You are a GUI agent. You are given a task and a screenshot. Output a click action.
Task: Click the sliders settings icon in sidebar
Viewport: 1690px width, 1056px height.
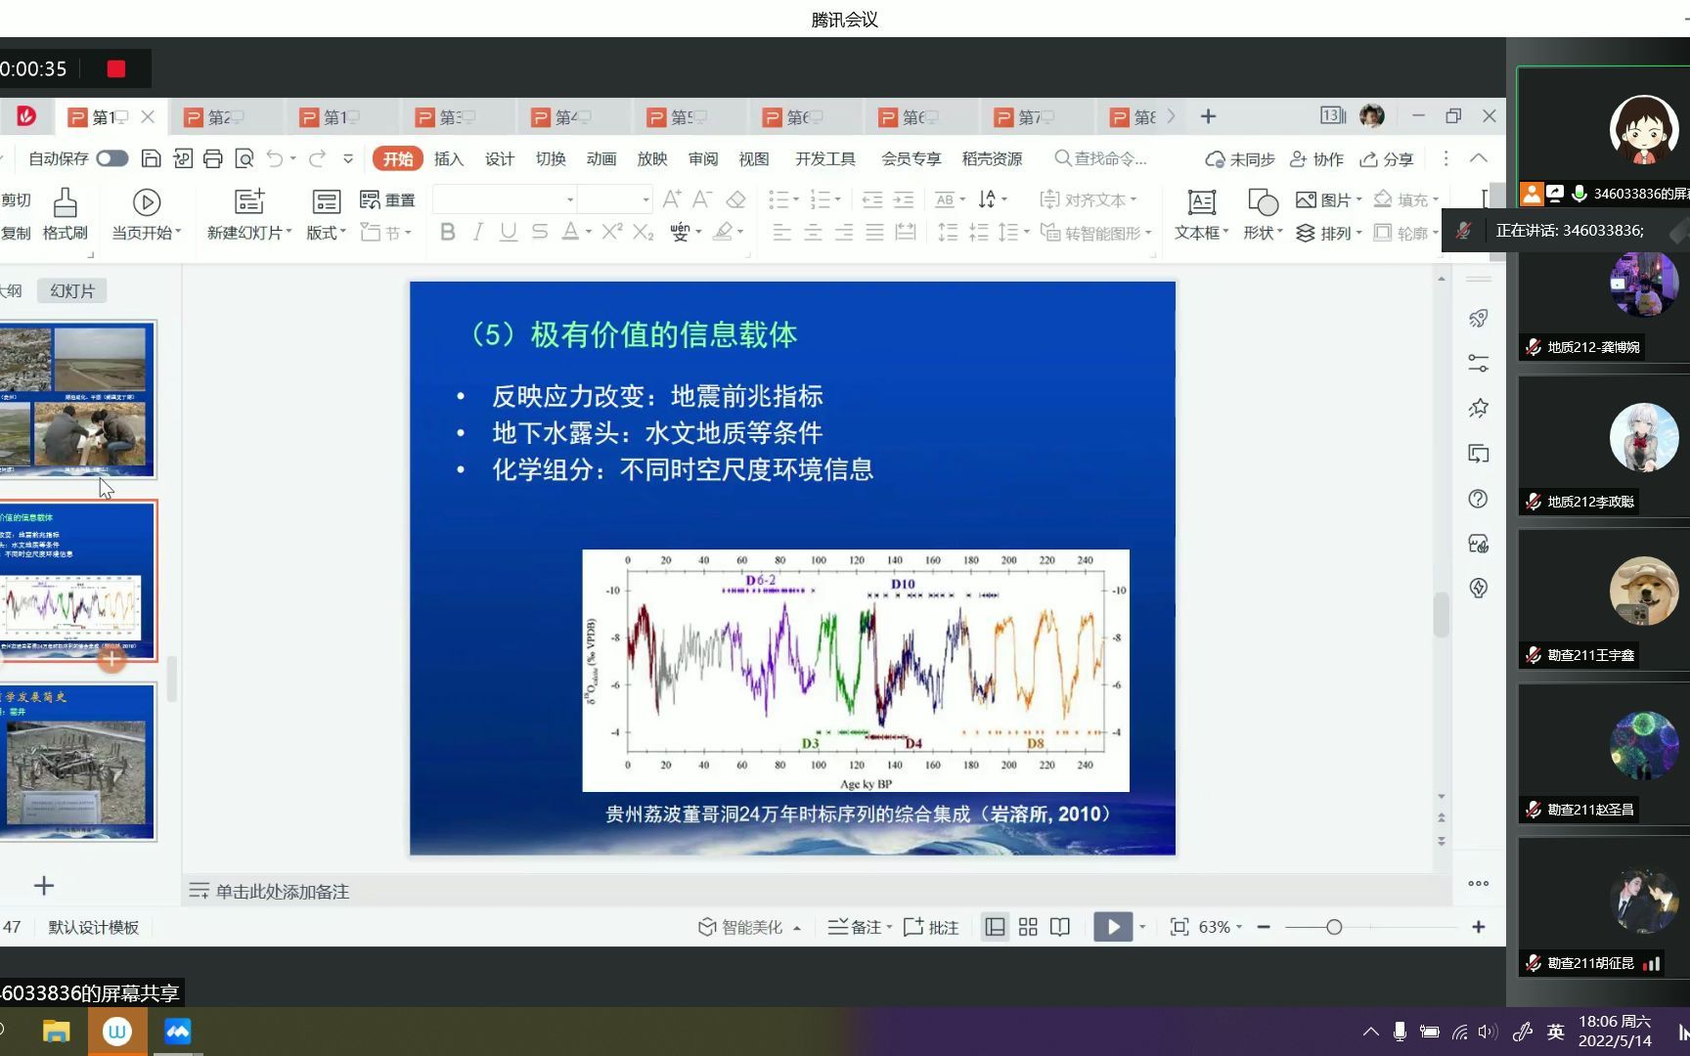click(1479, 363)
